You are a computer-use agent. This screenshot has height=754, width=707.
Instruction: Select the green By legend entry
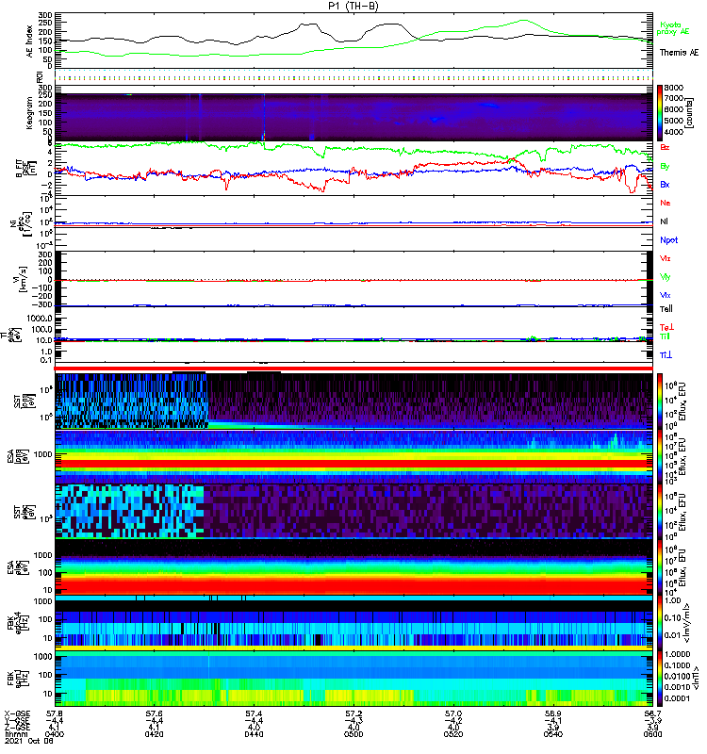tap(665, 167)
